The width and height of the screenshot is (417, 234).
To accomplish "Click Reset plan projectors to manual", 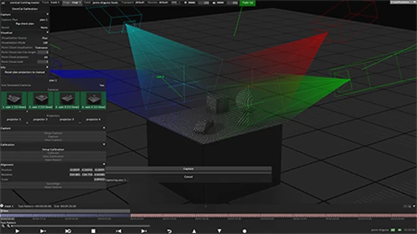I will pyautogui.click(x=25, y=72).
